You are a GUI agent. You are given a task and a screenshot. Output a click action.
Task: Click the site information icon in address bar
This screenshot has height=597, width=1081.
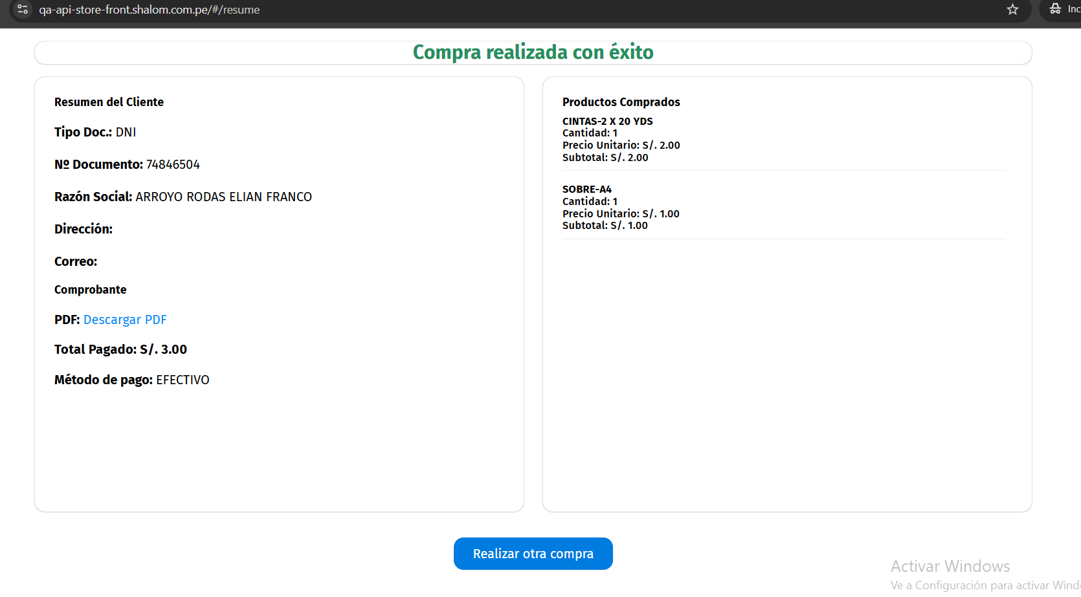coord(23,9)
